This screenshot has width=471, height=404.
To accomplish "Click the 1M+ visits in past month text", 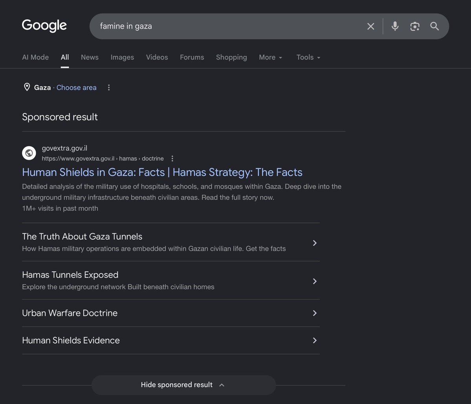I will pyautogui.click(x=60, y=208).
